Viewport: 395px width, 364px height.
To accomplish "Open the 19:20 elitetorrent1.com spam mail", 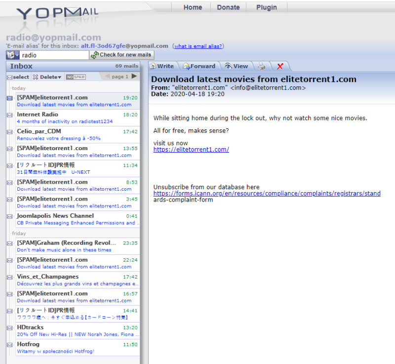I will pos(78,101).
